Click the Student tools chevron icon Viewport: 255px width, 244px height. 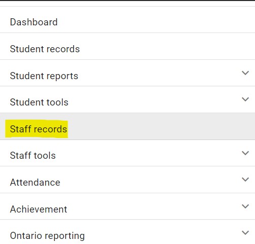pos(245,99)
